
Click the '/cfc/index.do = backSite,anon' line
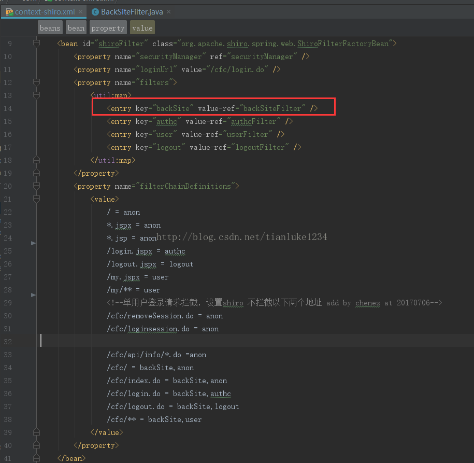tap(167, 381)
